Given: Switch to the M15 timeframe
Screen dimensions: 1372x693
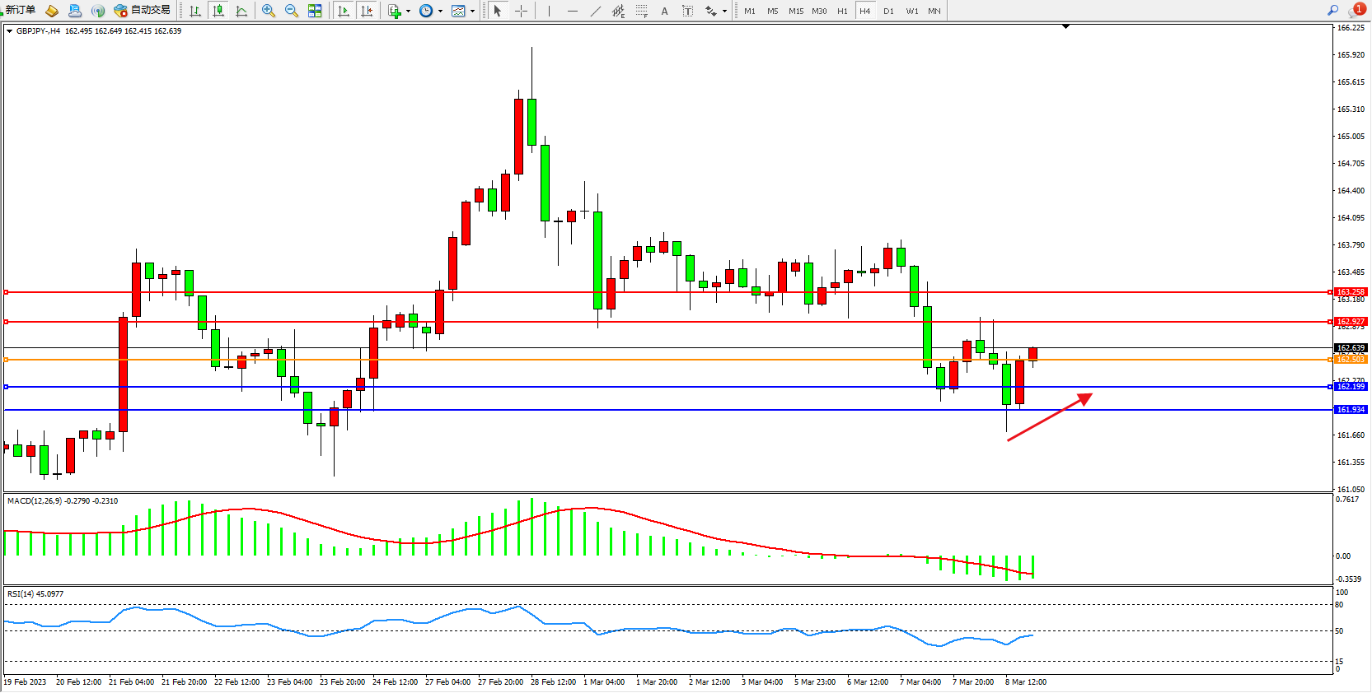Looking at the screenshot, I should (x=795, y=11).
